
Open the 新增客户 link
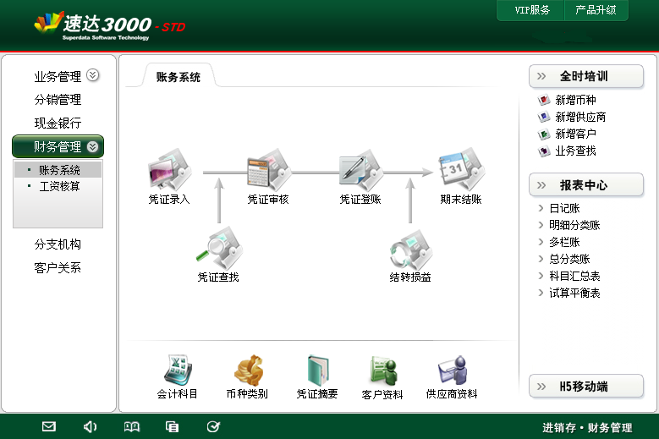[x=575, y=134]
